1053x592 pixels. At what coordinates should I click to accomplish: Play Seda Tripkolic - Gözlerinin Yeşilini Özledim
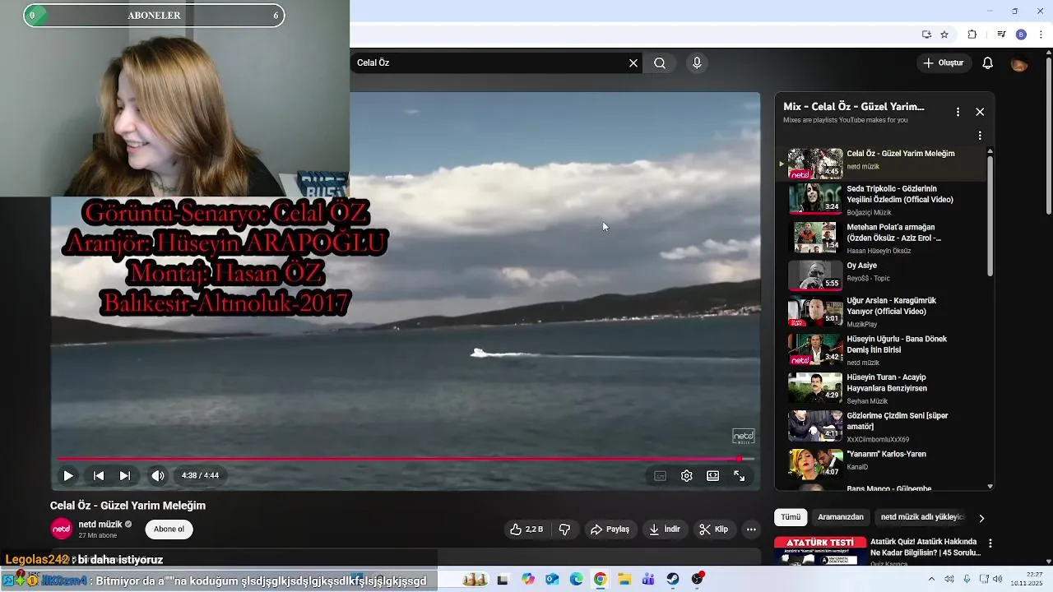point(880,198)
